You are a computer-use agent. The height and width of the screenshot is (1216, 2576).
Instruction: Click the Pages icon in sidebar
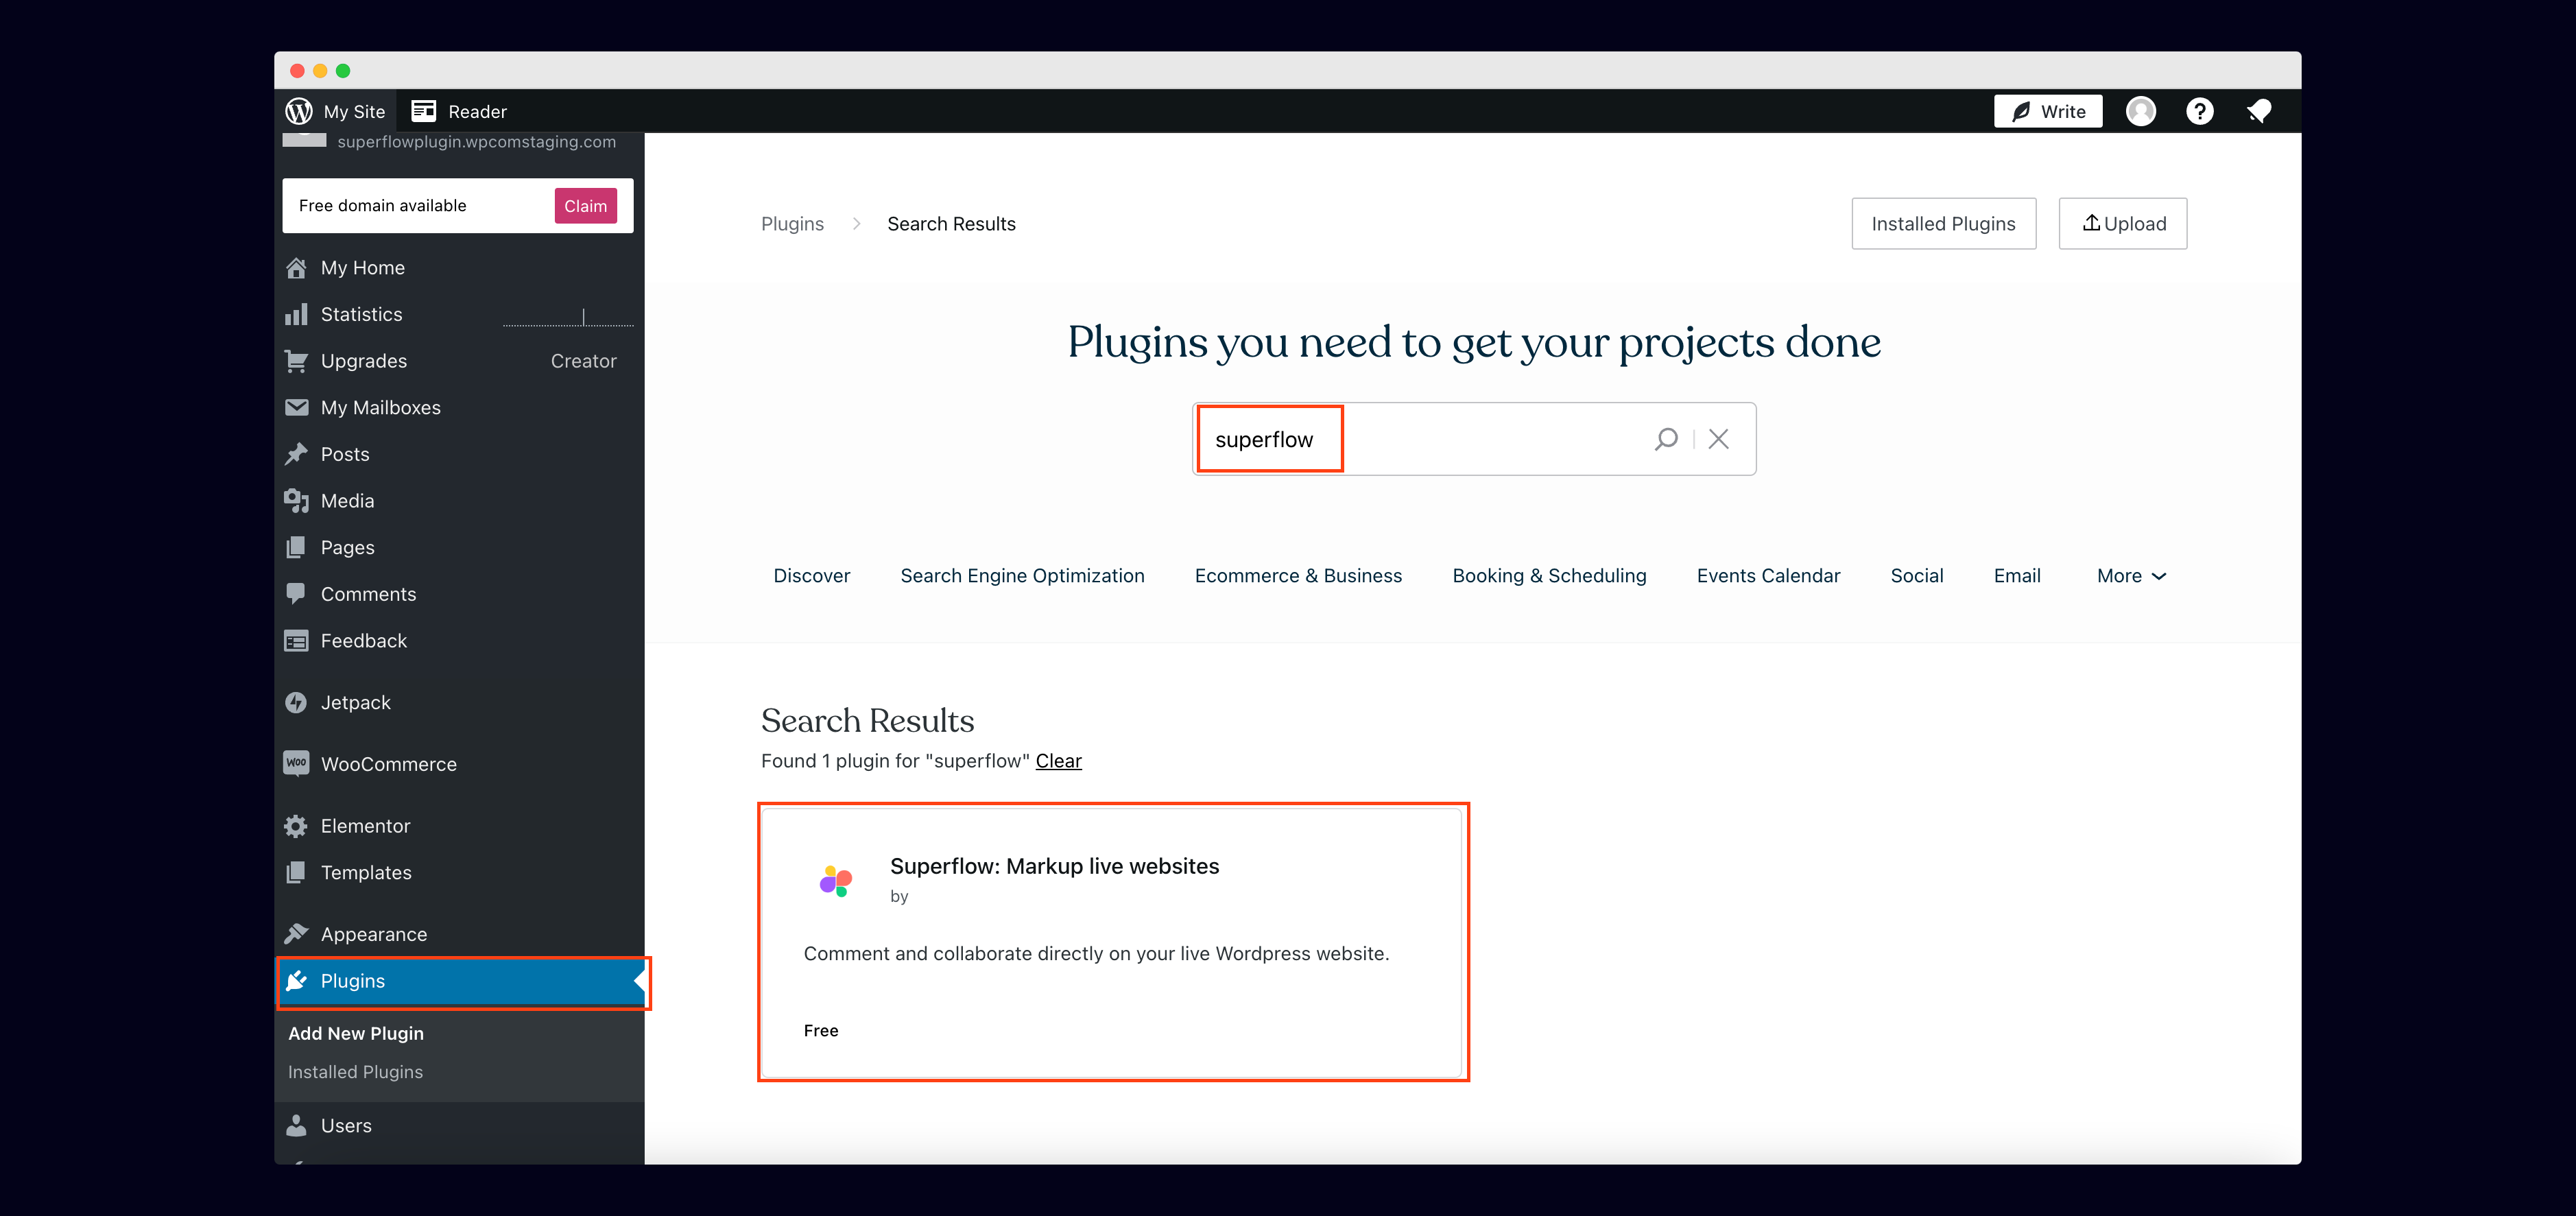coord(296,547)
